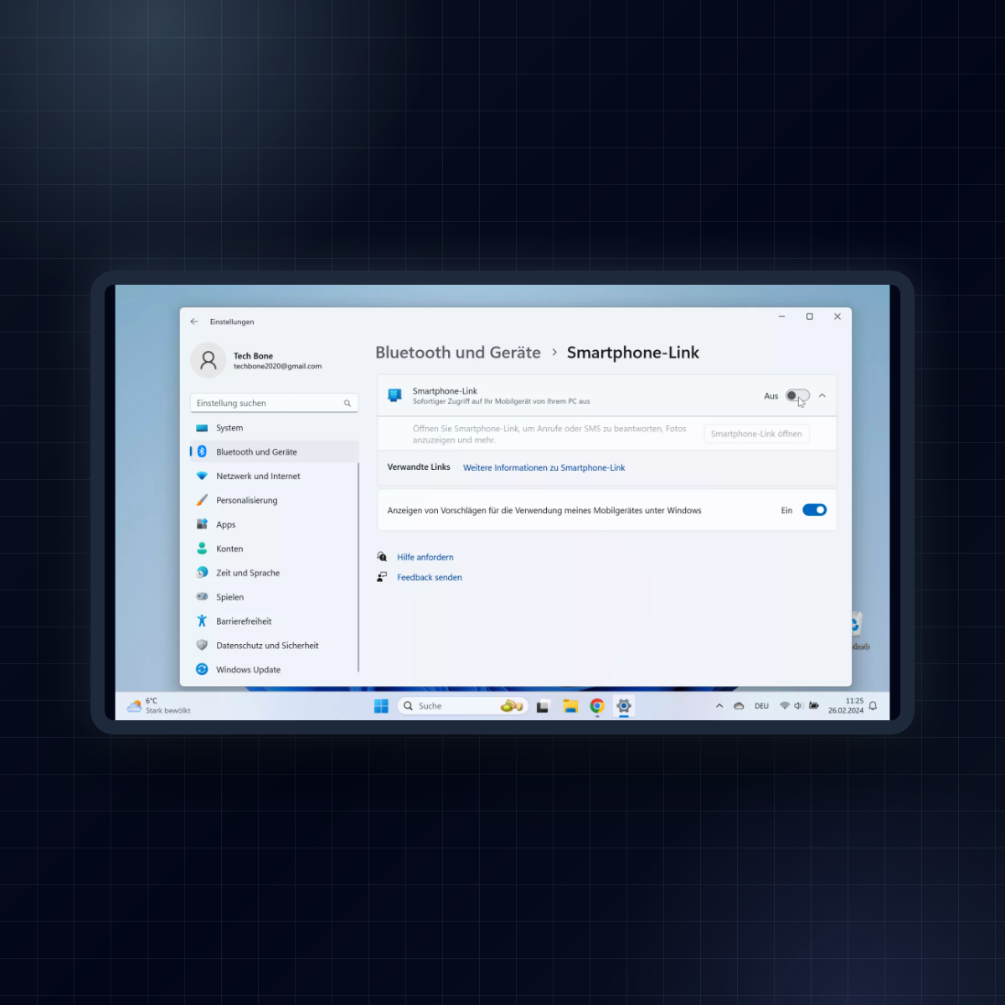The height and width of the screenshot is (1005, 1005).
Task: Select the System monitor icon
Action: [202, 428]
